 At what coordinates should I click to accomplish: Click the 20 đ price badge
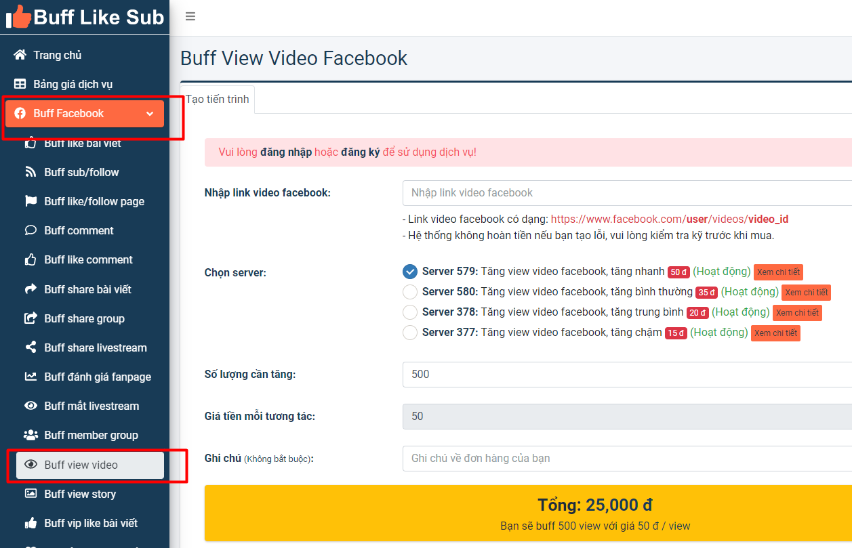click(697, 313)
